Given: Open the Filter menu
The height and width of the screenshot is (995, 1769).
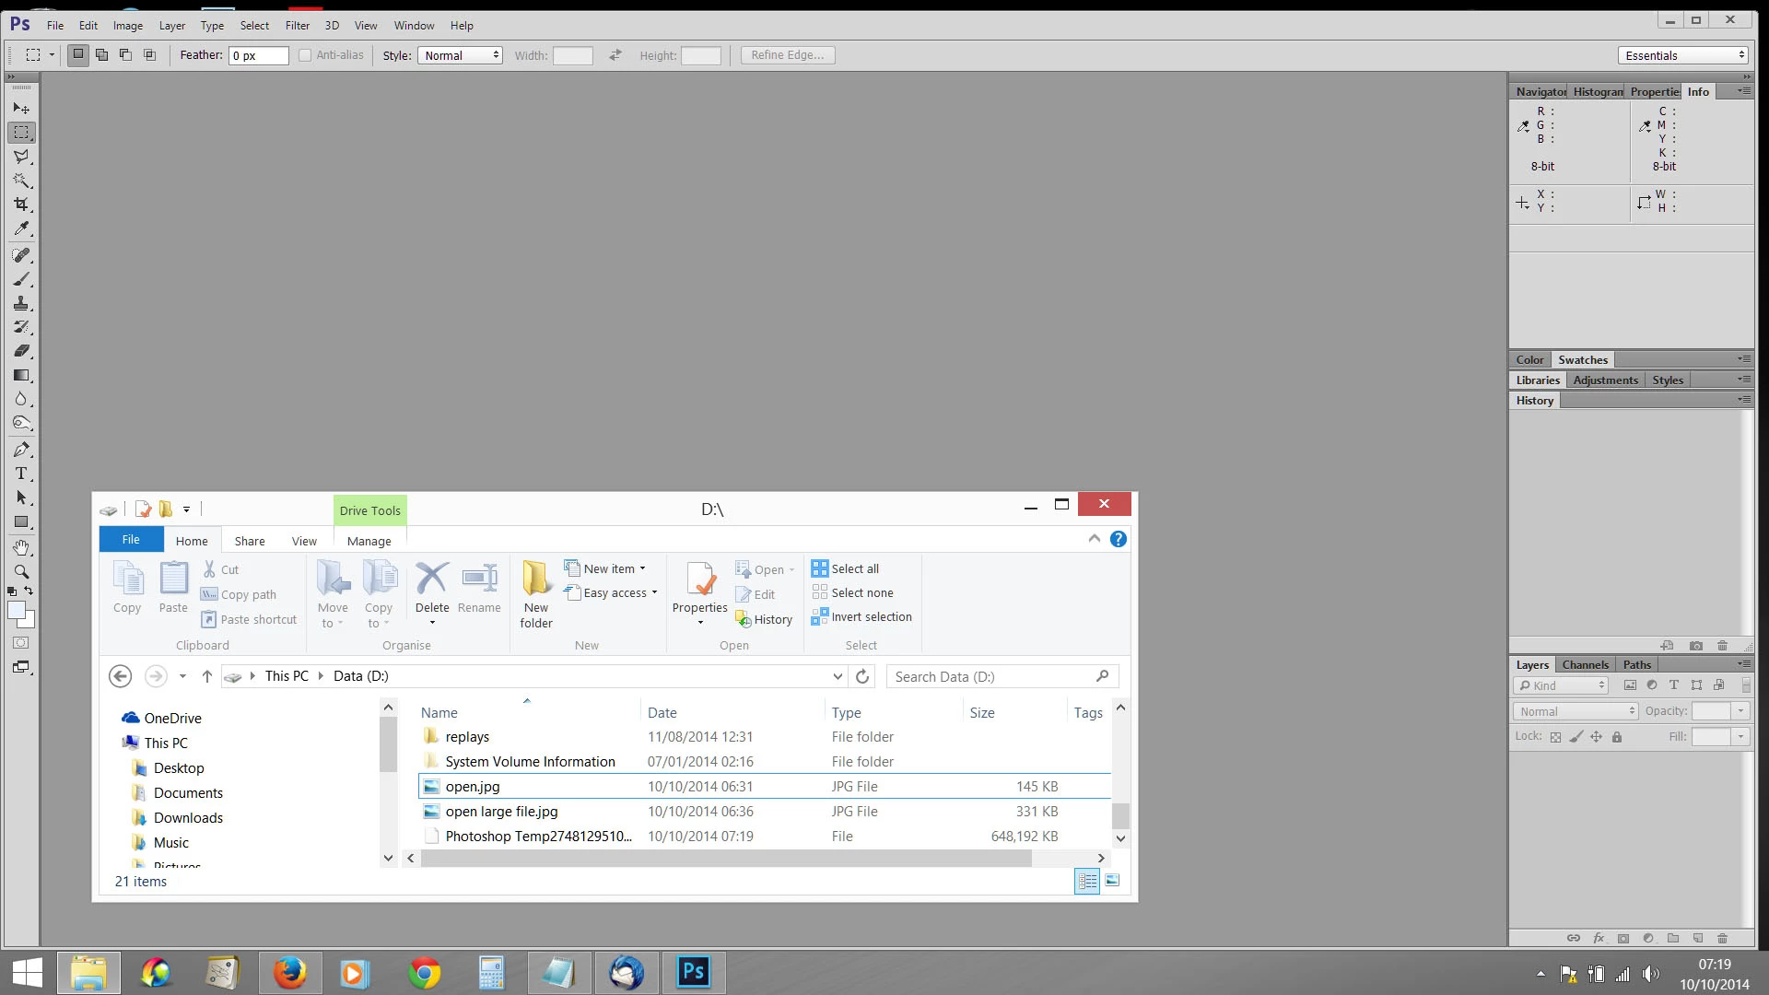Looking at the screenshot, I should 297,25.
